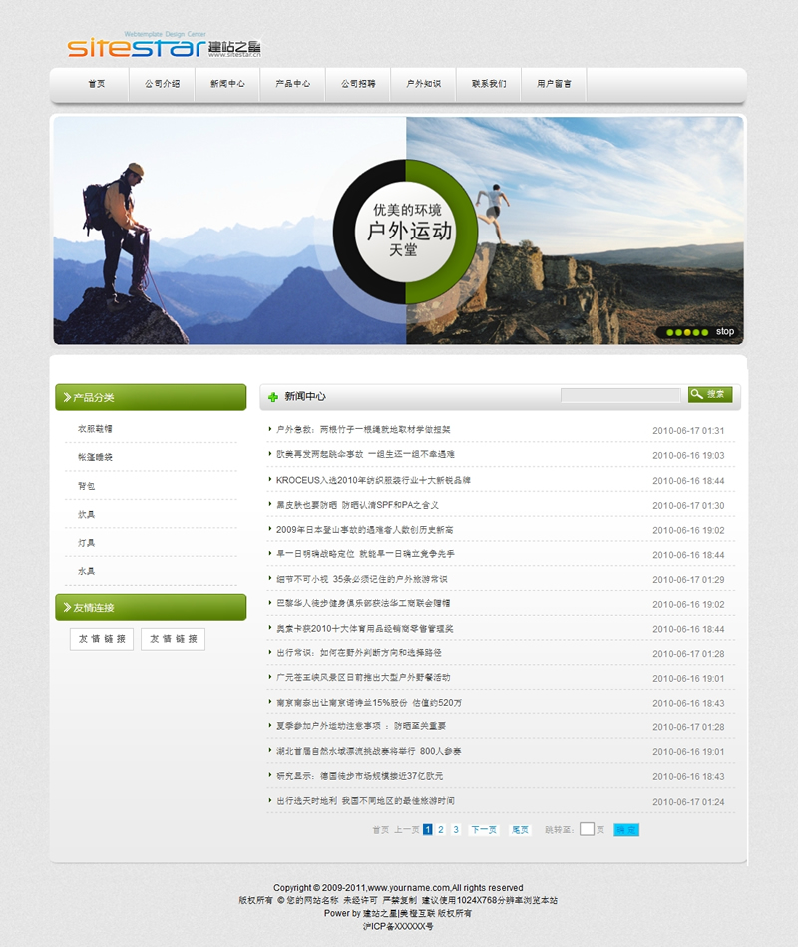Click the page-number jump input box
Image resolution: width=798 pixels, height=947 pixels.
pyautogui.click(x=587, y=829)
